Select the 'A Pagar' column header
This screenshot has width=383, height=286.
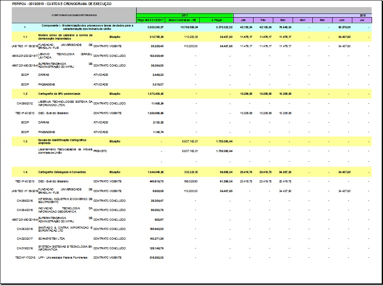tap(216, 20)
